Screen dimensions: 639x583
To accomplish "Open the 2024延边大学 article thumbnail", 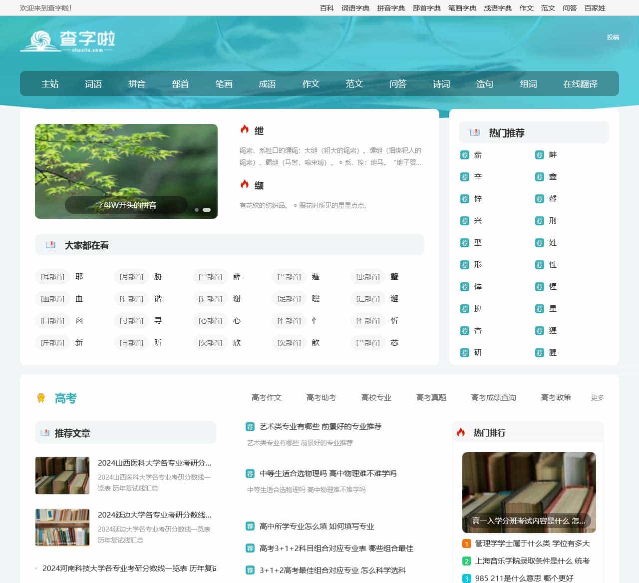I will click(62, 528).
